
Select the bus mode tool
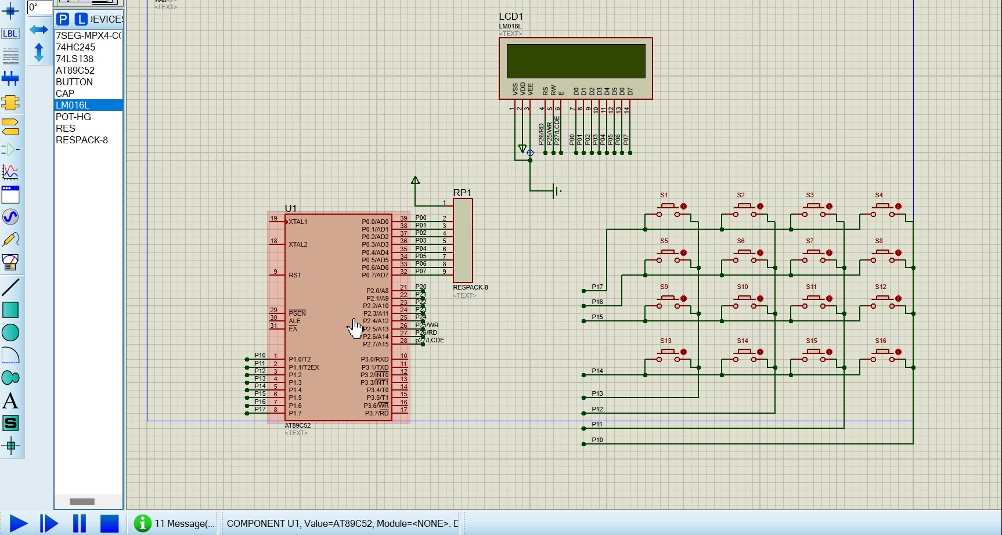click(x=10, y=78)
